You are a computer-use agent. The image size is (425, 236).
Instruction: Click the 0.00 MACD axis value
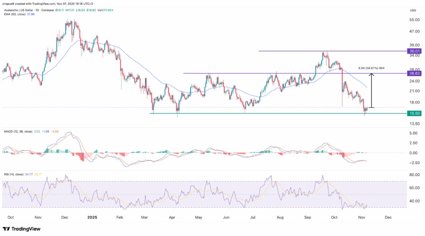coord(414,153)
